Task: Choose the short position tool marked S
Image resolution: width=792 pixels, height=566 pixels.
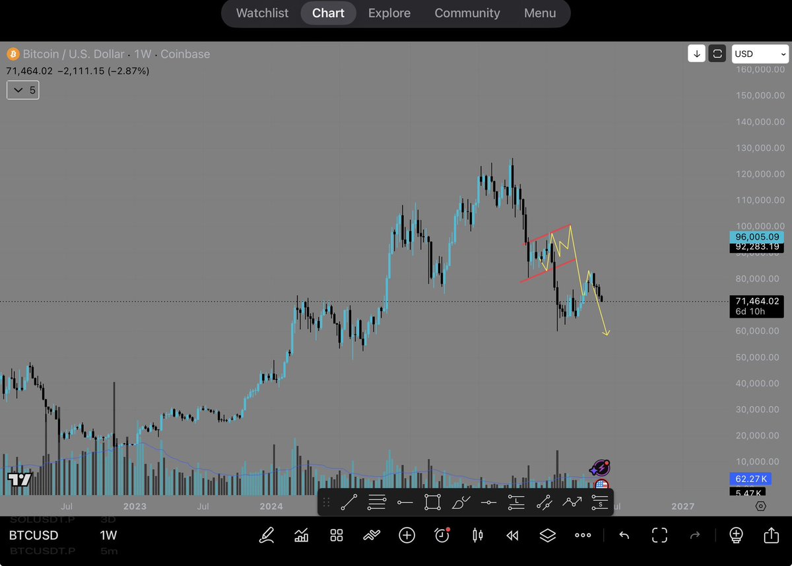Action: (x=599, y=503)
